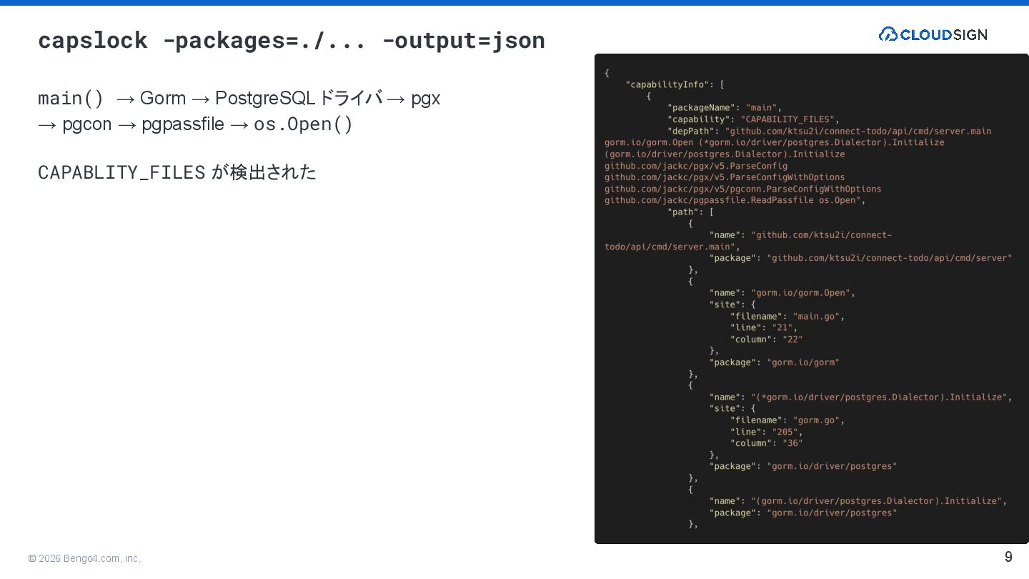The height and width of the screenshot is (579, 1029).
Task: Click the "name": "gorm.io/gorm.Open" line
Action: click(x=782, y=293)
